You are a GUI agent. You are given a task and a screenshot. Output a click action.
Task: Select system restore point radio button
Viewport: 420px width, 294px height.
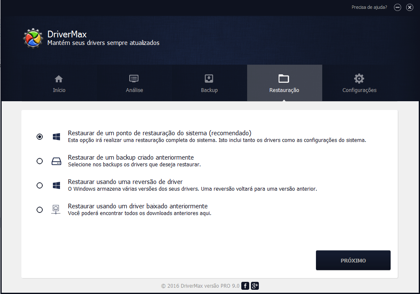click(39, 136)
